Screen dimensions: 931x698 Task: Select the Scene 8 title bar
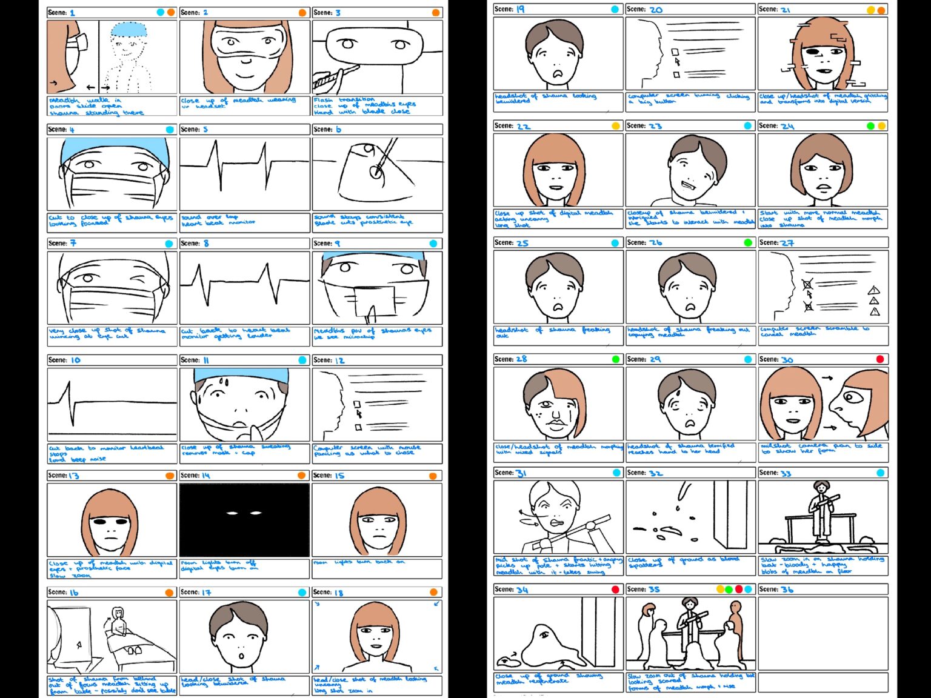point(244,243)
